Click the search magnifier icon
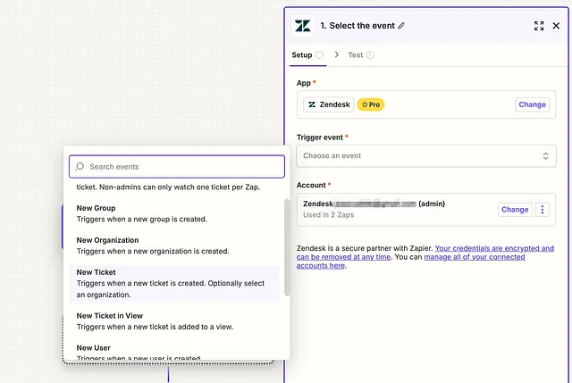This screenshot has width=572, height=383. (x=80, y=167)
